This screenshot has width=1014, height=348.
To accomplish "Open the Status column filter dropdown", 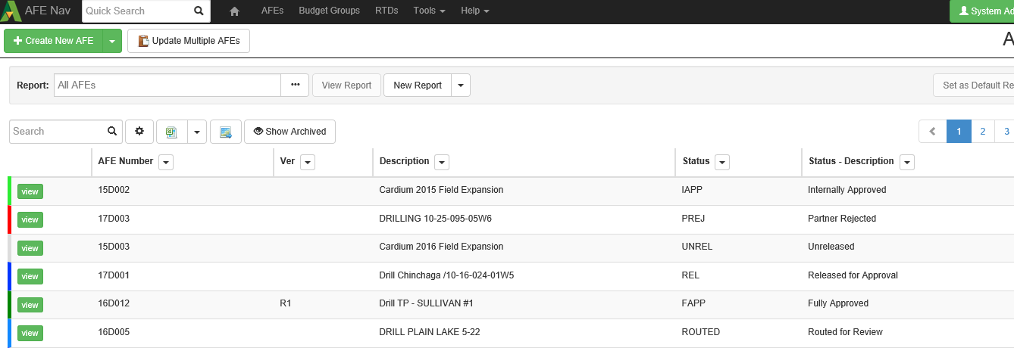I will click(722, 162).
